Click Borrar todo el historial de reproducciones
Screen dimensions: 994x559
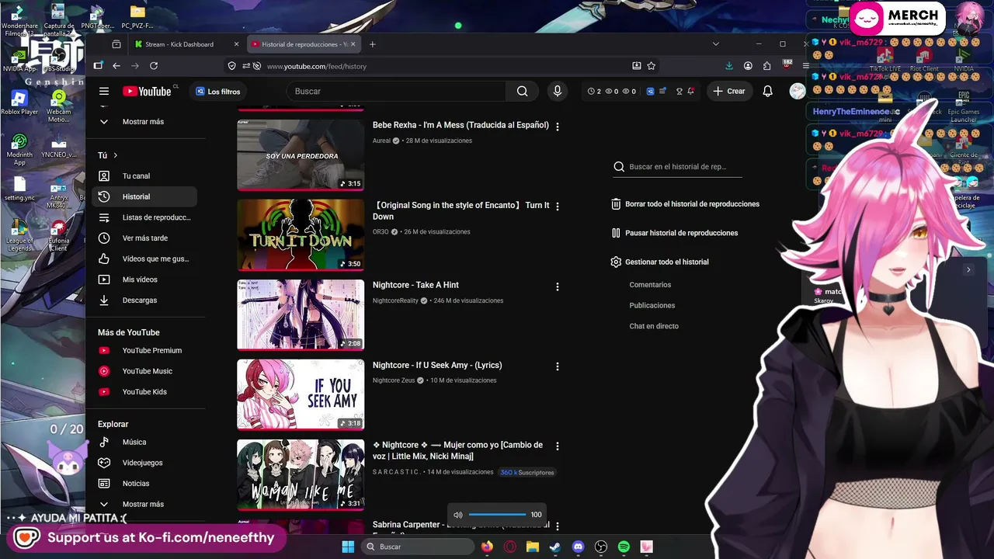(x=685, y=204)
